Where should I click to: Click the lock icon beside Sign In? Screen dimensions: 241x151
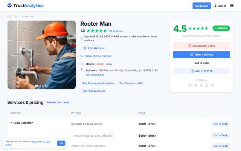click(215, 6)
